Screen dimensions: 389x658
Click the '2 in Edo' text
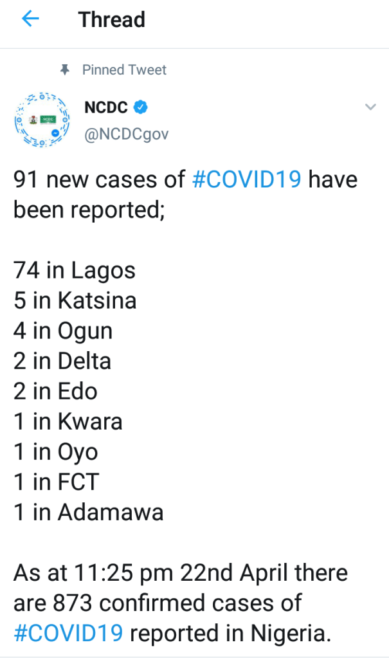[x=55, y=392]
